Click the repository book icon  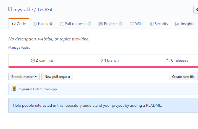point(10,10)
